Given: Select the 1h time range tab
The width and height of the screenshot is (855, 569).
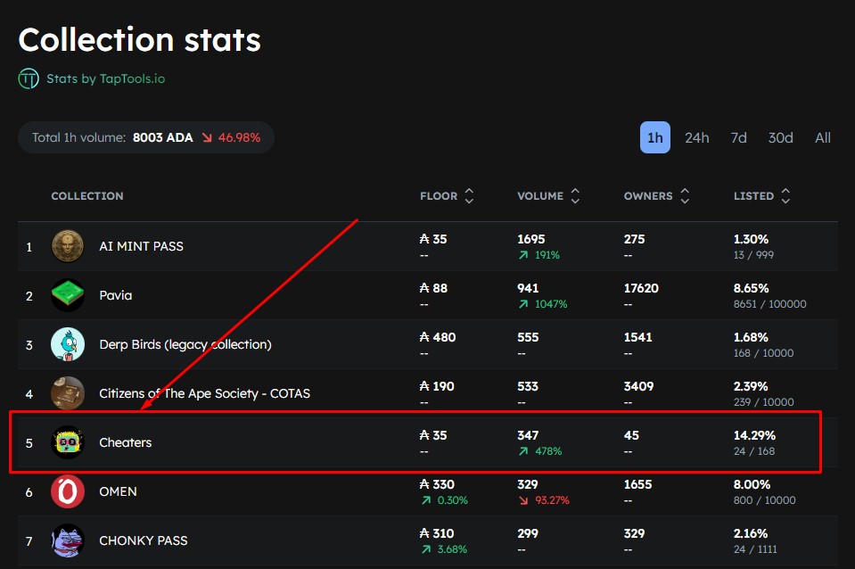Looking at the screenshot, I should [655, 137].
